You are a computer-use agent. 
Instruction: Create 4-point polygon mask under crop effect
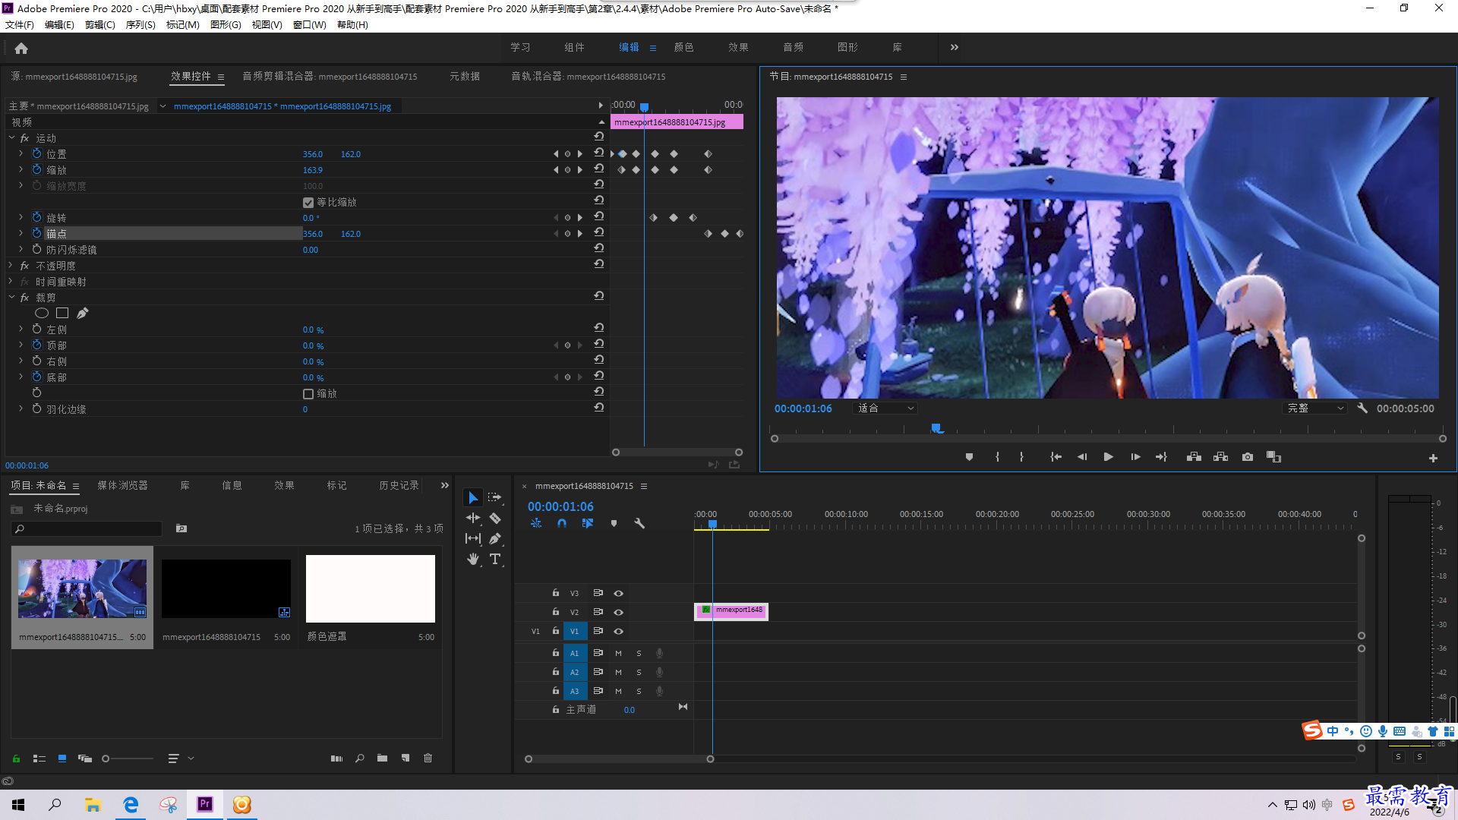click(62, 314)
